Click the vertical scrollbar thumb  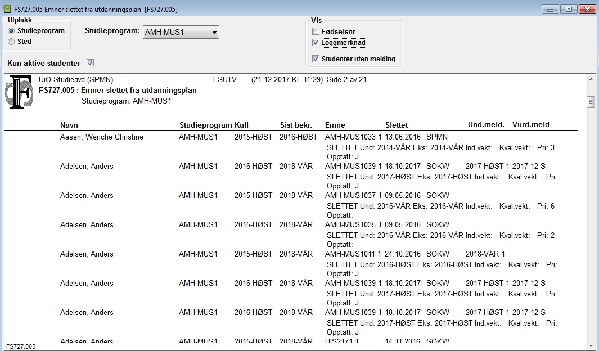point(591,102)
